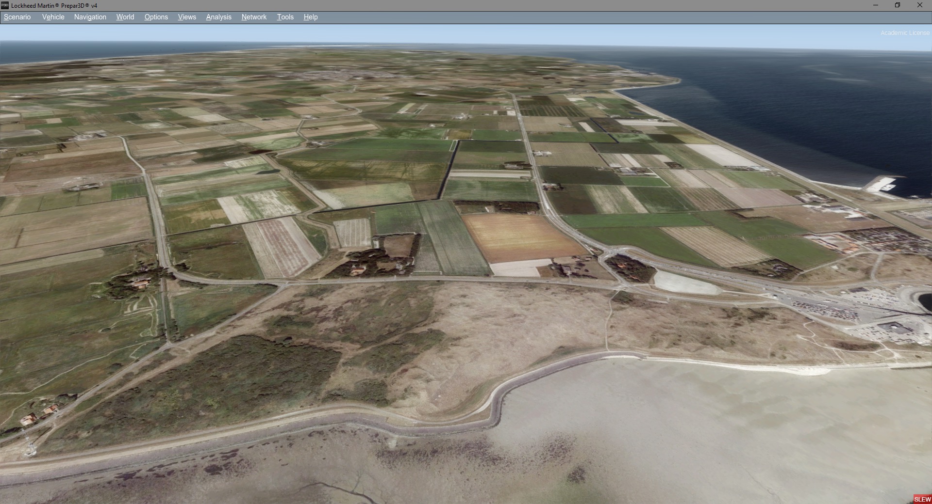
Task: Open the Help menu
Action: (x=310, y=17)
